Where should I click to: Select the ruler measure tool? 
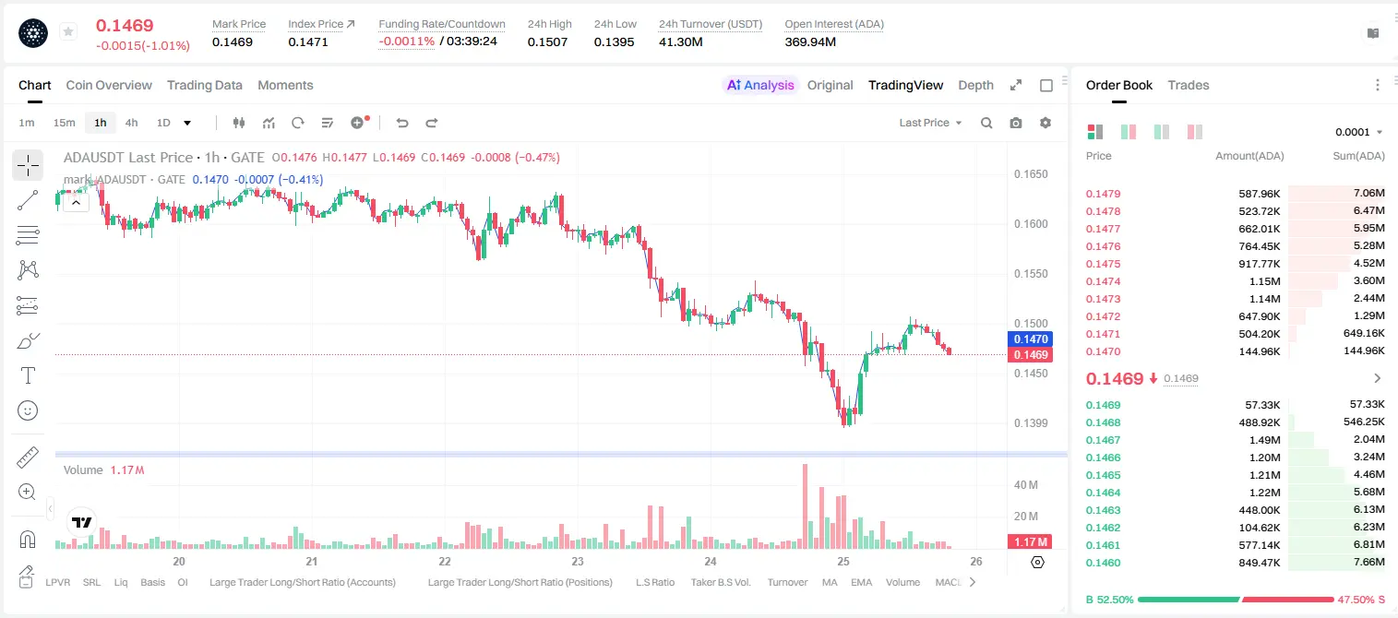point(28,458)
